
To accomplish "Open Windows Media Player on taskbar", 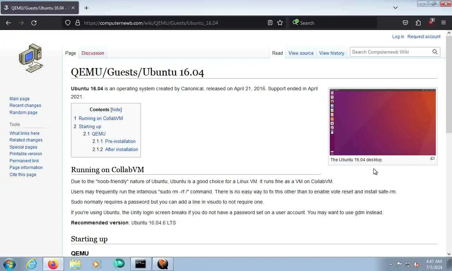I will point(96,264).
